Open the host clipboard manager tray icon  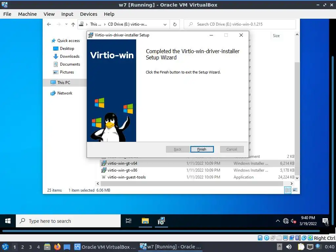[301, 247]
